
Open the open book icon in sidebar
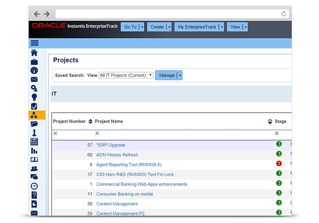coord(34,159)
